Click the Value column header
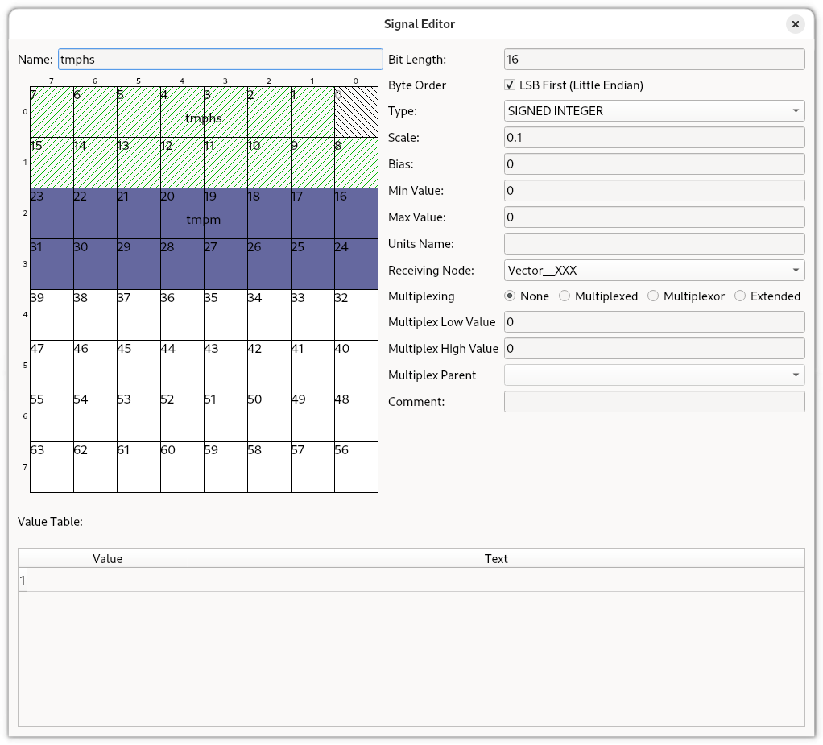 (x=107, y=559)
